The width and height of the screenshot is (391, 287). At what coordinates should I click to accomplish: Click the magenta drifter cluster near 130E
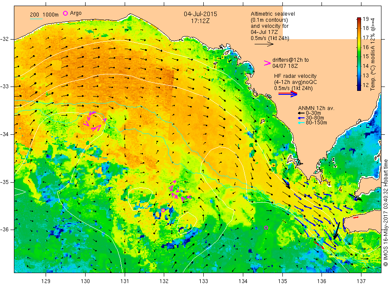[x=94, y=121]
